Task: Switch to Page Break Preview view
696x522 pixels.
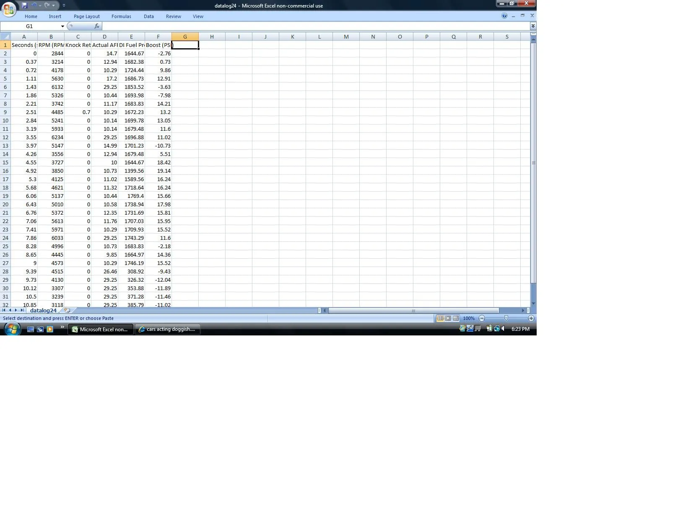Action: click(456, 318)
